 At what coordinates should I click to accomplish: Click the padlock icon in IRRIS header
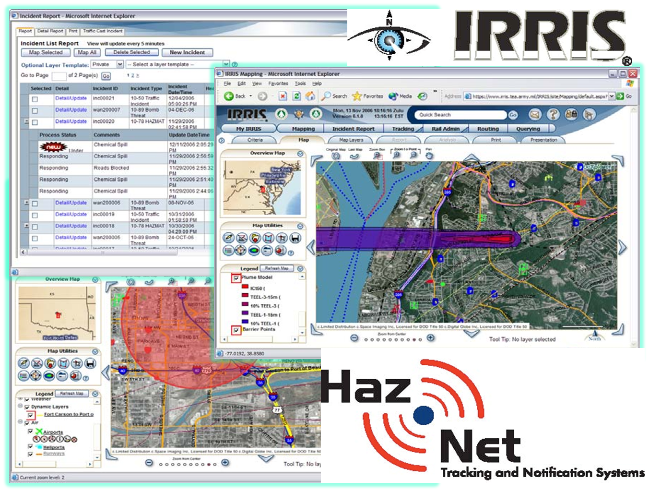click(571, 114)
